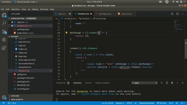
Task: Switch to the Problems panel tab
Action: pos(63,83)
